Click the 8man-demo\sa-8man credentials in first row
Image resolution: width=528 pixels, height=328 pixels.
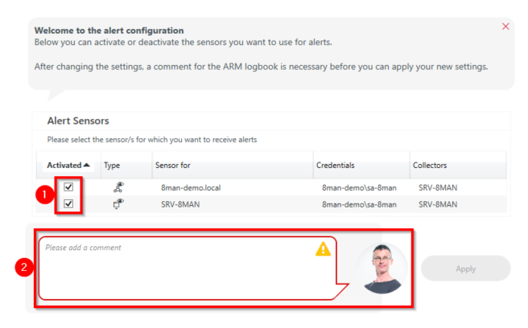pyautogui.click(x=359, y=187)
